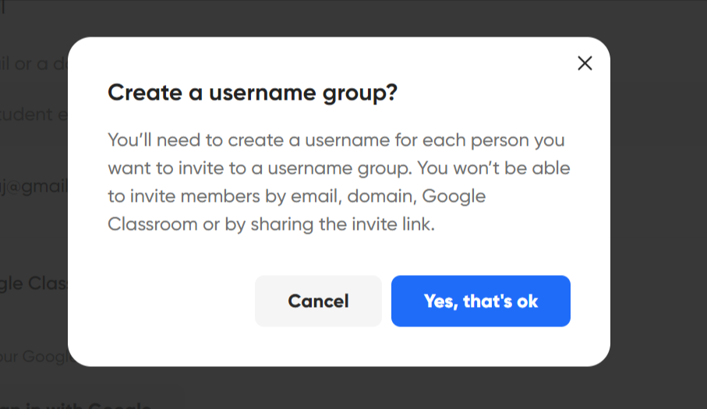This screenshot has height=409, width=707.
Task: Click the "Create a username group?" heading
Action: click(253, 93)
